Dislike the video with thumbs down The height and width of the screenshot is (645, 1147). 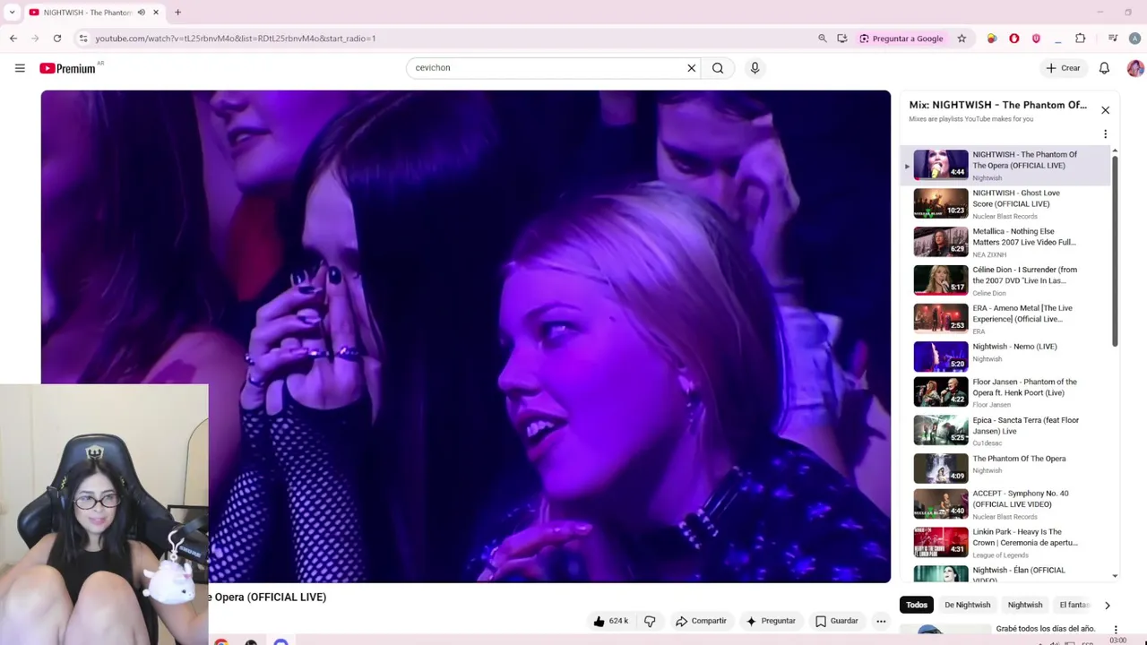click(x=650, y=621)
